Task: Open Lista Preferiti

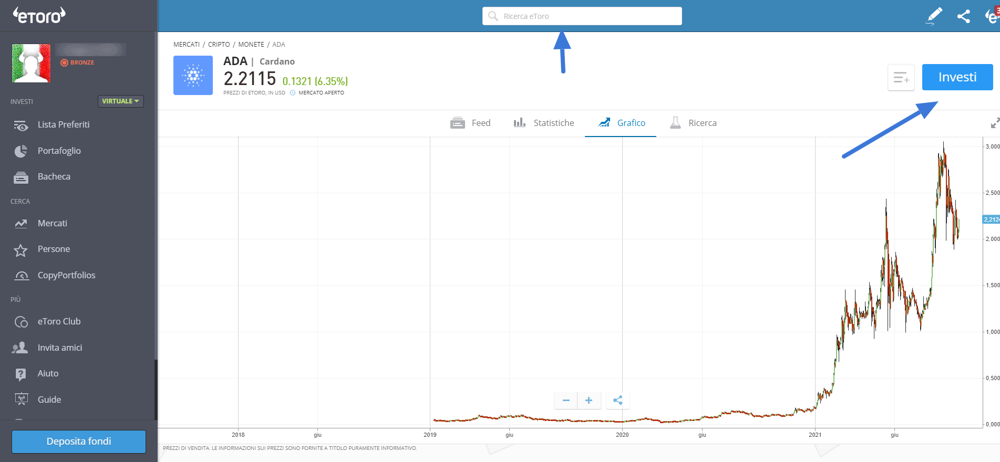Action: (64, 124)
